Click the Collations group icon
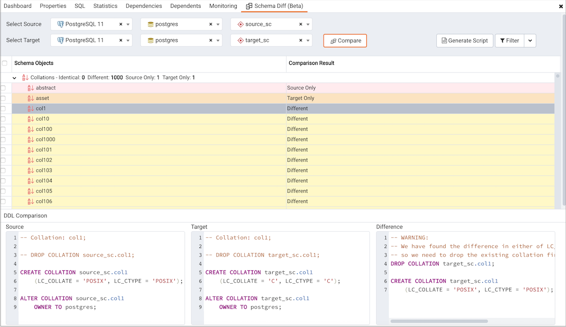566x327 pixels. click(x=25, y=78)
